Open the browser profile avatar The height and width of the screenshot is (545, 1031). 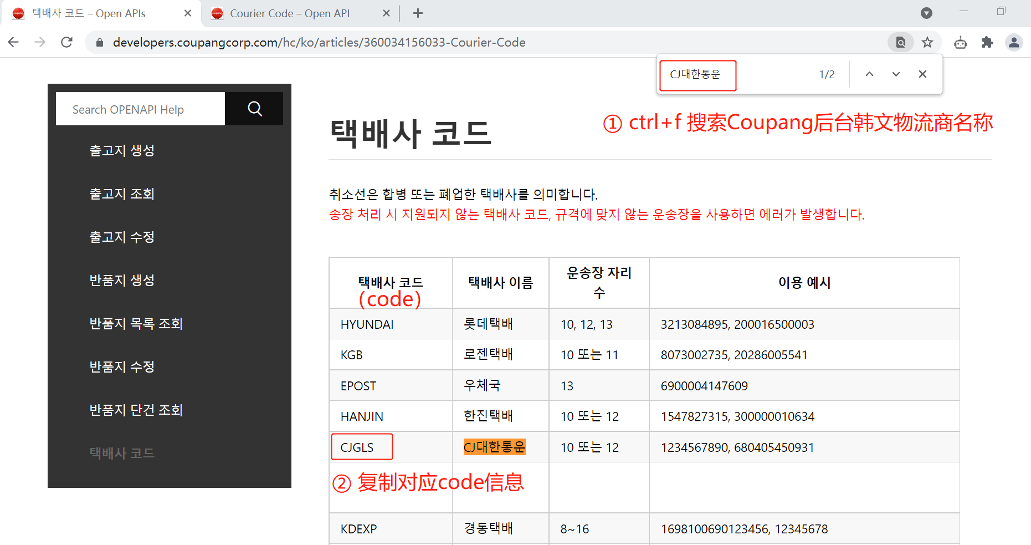click(1014, 42)
